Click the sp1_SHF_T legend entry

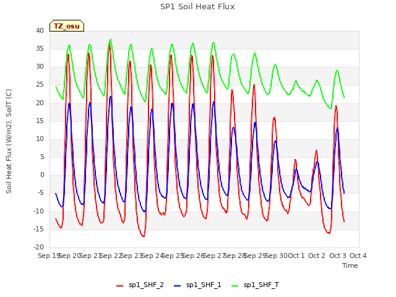point(255,285)
